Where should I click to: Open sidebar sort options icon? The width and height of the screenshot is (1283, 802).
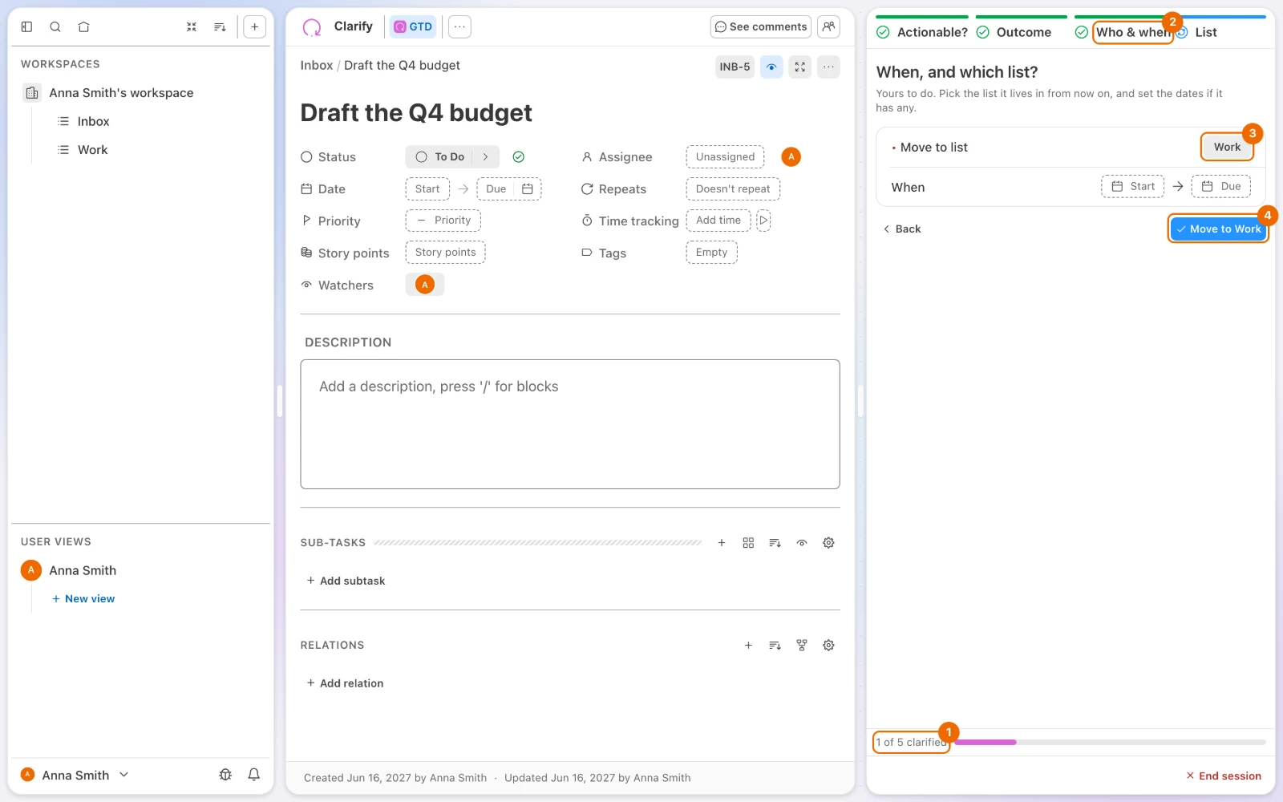click(x=220, y=26)
